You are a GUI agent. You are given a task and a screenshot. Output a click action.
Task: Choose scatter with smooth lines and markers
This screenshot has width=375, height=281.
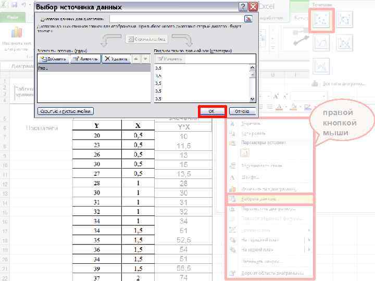[345, 20]
